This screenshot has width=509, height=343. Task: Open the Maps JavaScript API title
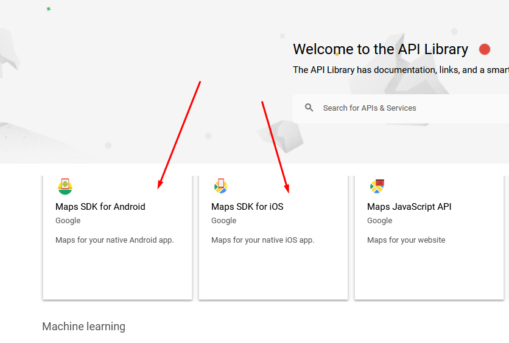pyautogui.click(x=409, y=207)
